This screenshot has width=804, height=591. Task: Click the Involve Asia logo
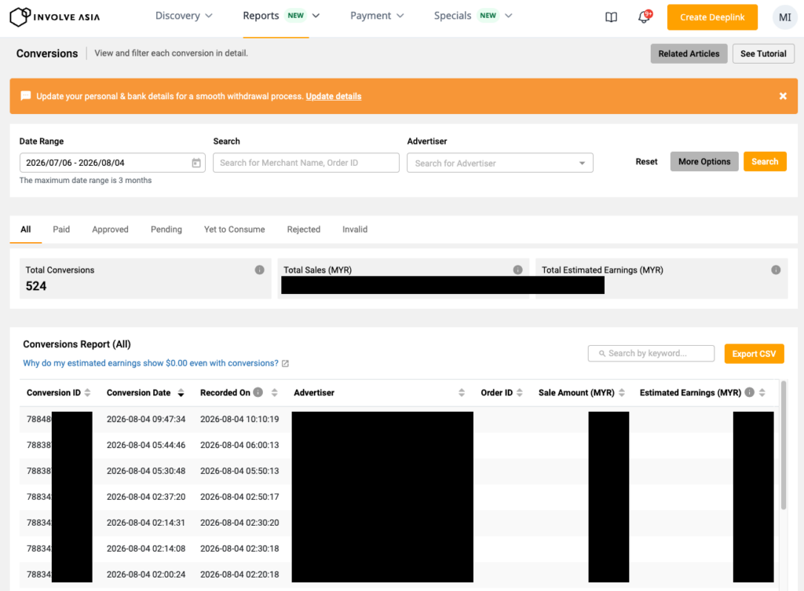pyautogui.click(x=54, y=17)
